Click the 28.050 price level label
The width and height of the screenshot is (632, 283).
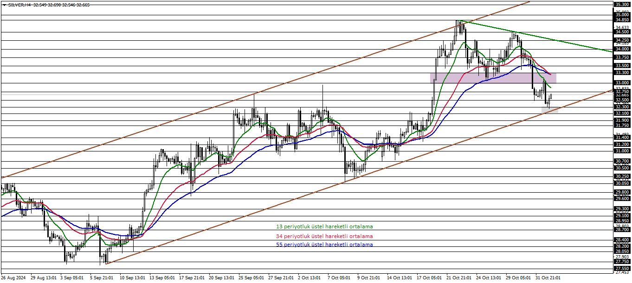[x=622, y=252]
